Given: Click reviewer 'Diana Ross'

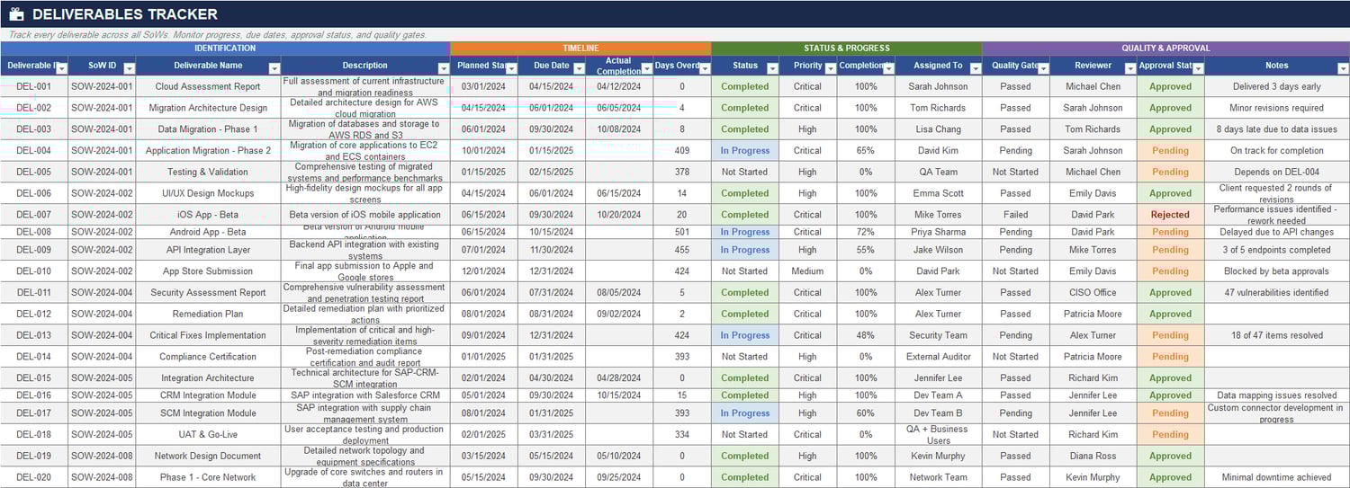Looking at the screenshot, I should [1093, 456].
